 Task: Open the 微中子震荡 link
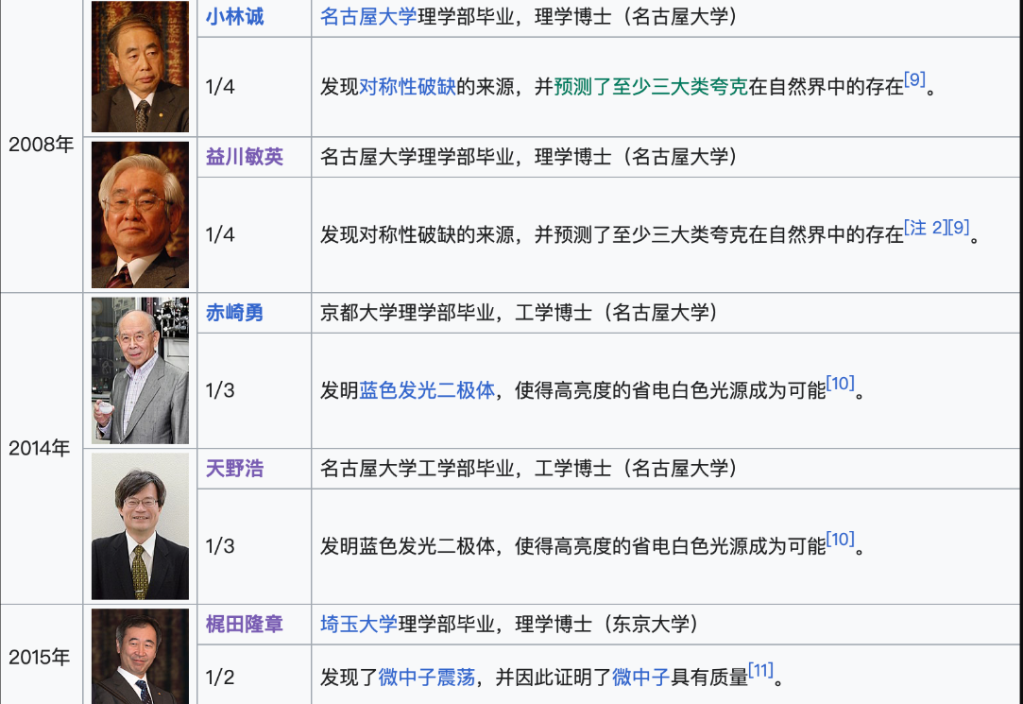click(x=427, y=677)
